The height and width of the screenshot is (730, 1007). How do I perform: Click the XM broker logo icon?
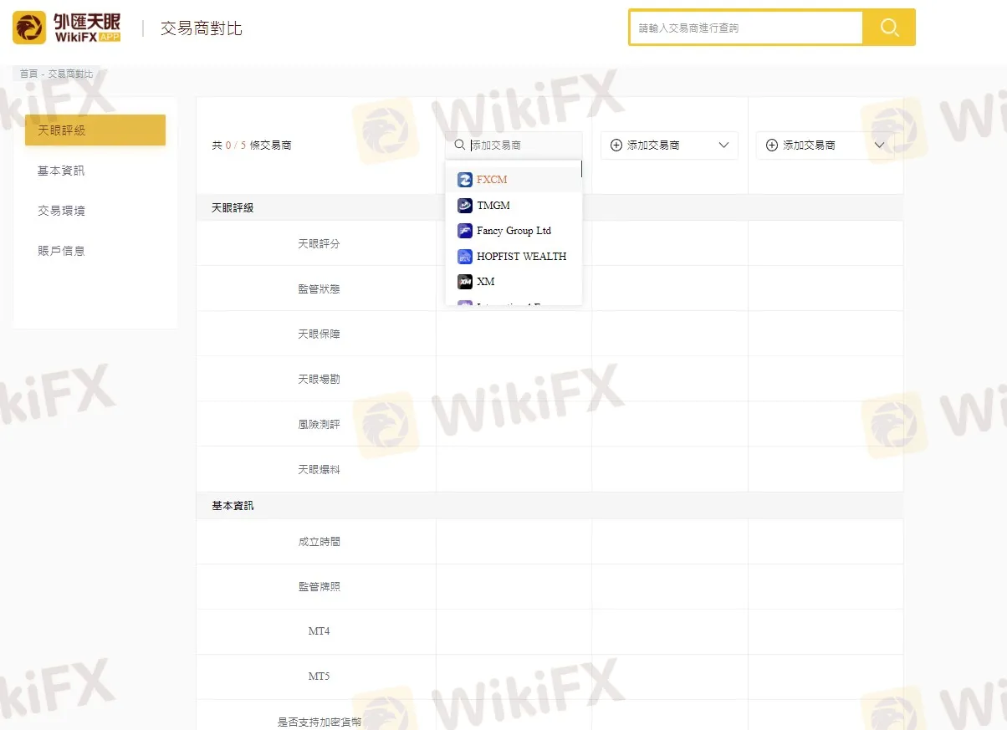click(x=465, y=282)
